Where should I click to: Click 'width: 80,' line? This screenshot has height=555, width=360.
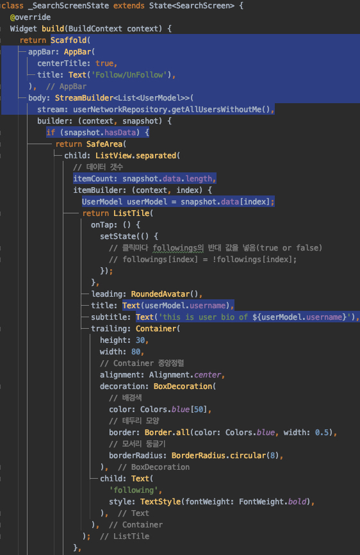pyautogui.click(x=122, y=351)
